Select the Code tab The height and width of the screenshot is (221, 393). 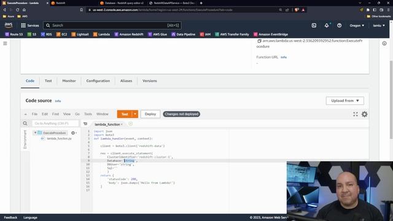[x=30, y=81]
